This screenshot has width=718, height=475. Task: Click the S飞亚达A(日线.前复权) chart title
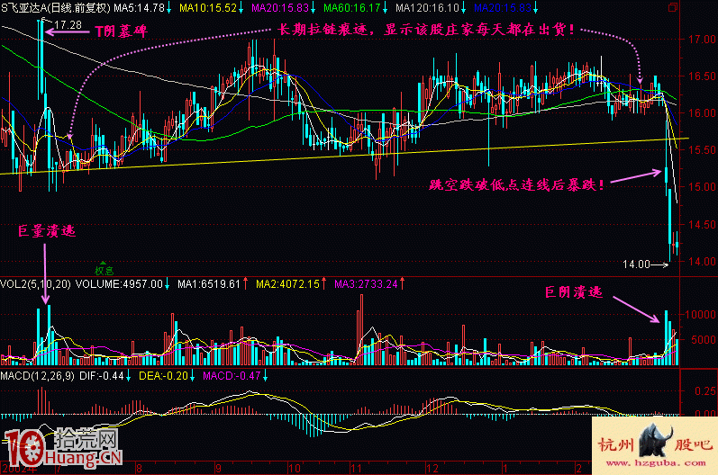click(56, 8)
